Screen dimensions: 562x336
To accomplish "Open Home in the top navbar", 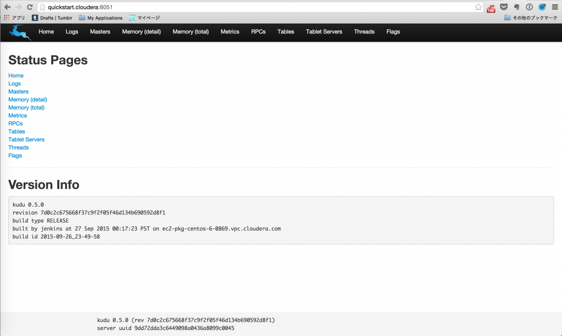I will click(46, 32).
